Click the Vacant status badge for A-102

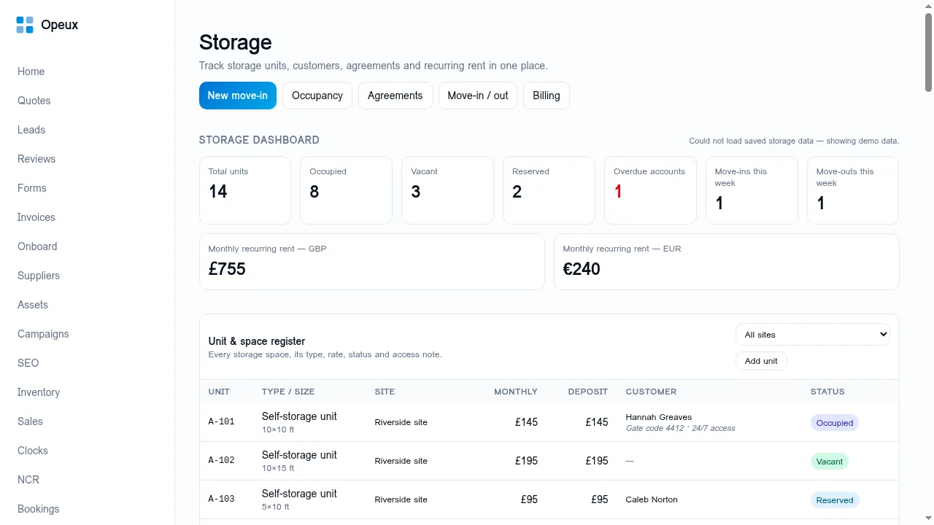(830, 462)
